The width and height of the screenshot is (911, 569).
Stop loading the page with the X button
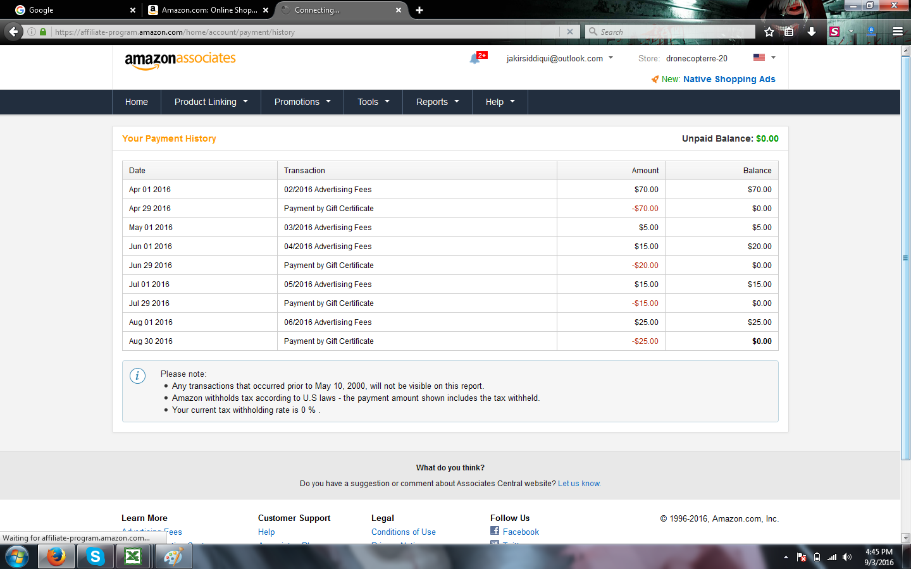point(570,32)
